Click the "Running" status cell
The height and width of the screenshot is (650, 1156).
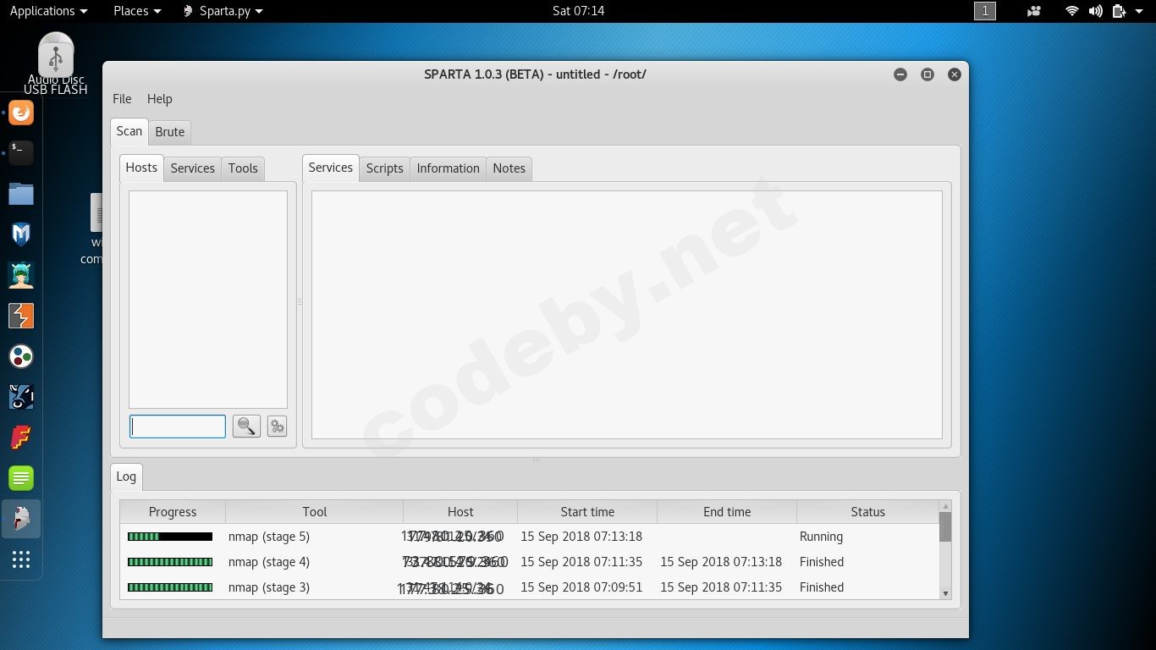(x=821, y=537)
